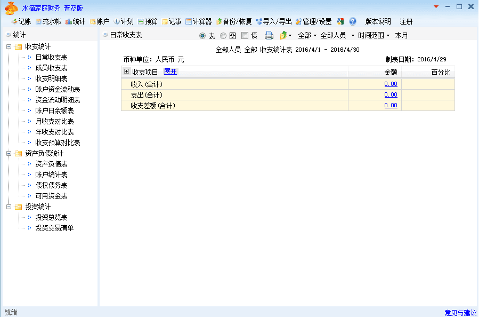
Task: Open the 时间范围 time range dropdown
Action: [x=373, y=35]
